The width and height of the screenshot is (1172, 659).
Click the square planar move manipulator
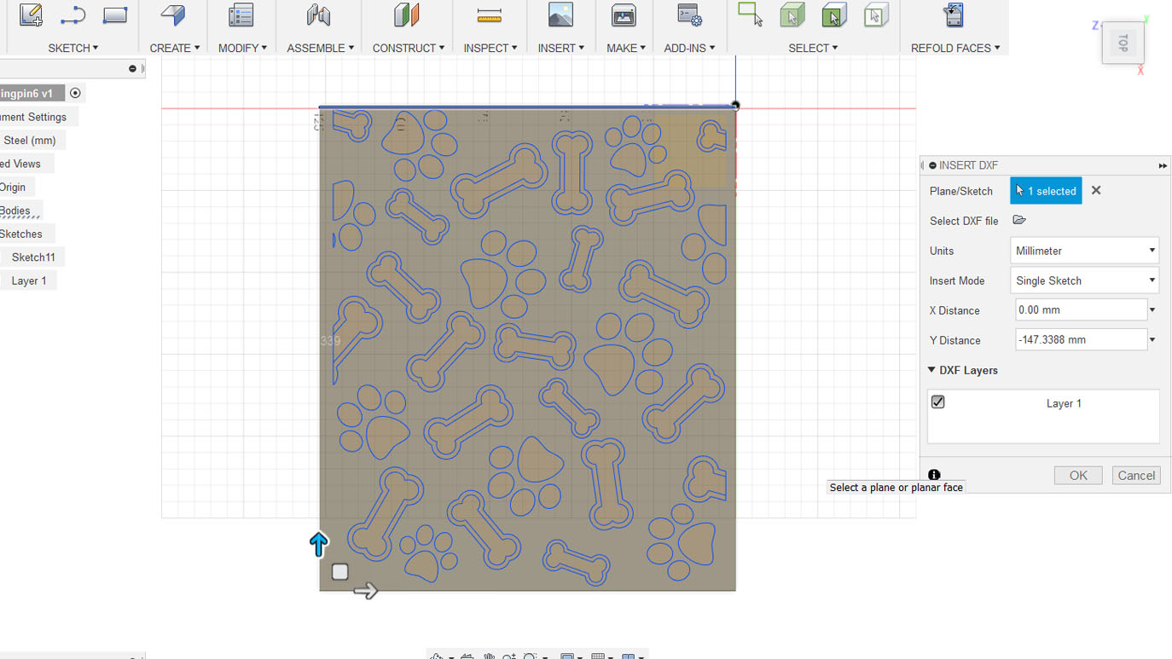[x=339, y=571]
